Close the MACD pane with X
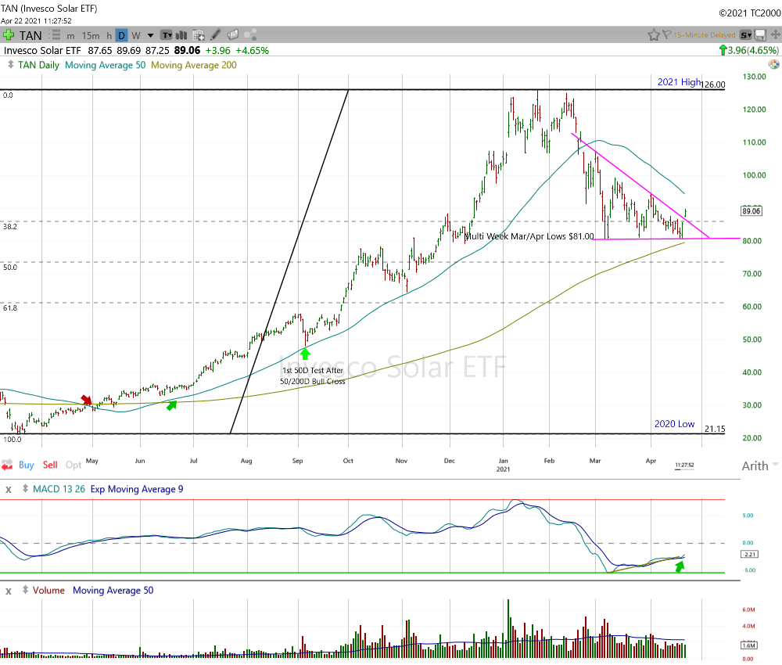The image size is (782, 665). click(x=9, y=490)
